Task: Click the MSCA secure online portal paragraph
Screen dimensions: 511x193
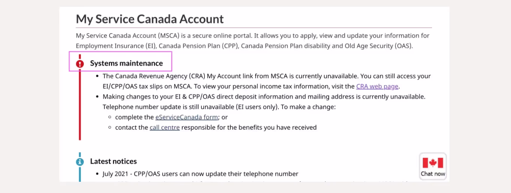Action: coord(252,41)
